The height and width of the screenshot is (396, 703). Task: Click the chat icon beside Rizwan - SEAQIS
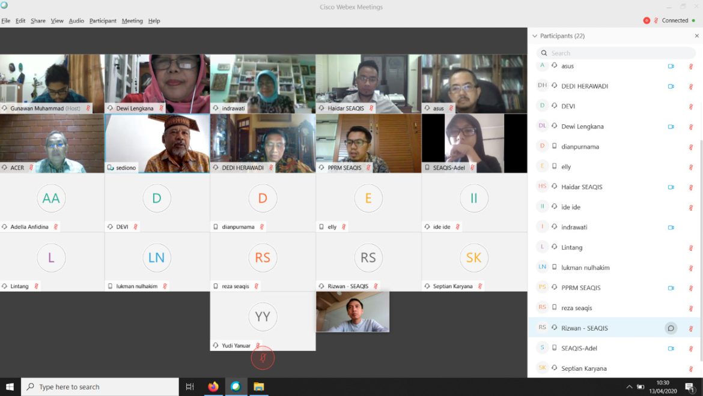click(x=671, y=328)
